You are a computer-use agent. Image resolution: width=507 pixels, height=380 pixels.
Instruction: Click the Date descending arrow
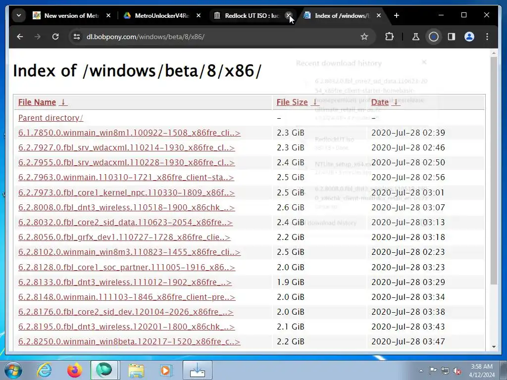(396, 102)
